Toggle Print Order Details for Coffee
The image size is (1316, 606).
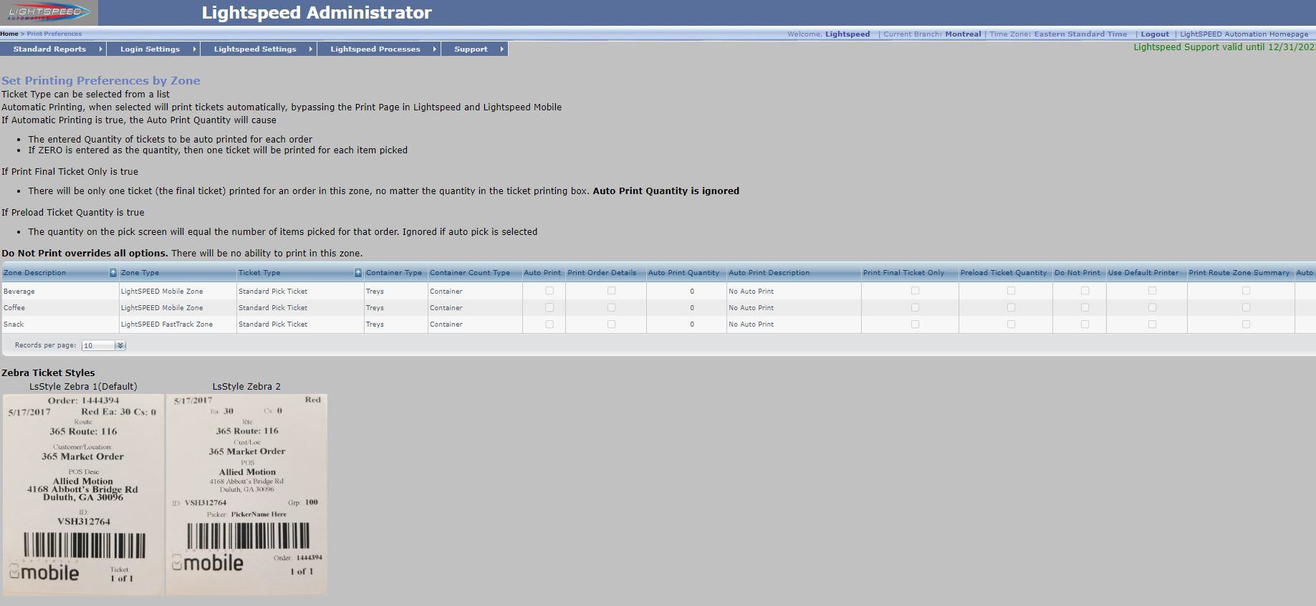pos(611,307)
